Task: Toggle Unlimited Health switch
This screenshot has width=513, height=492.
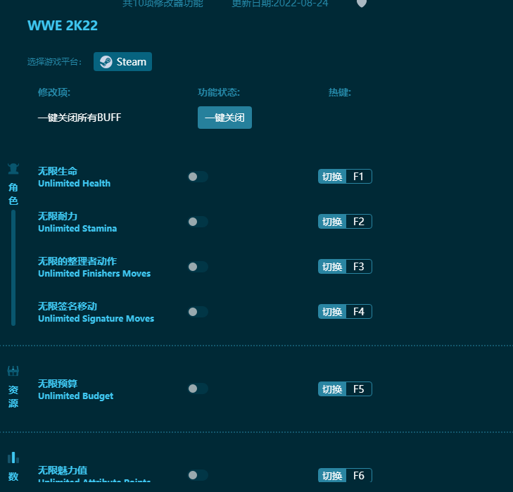Action: [x=198, y=177]
